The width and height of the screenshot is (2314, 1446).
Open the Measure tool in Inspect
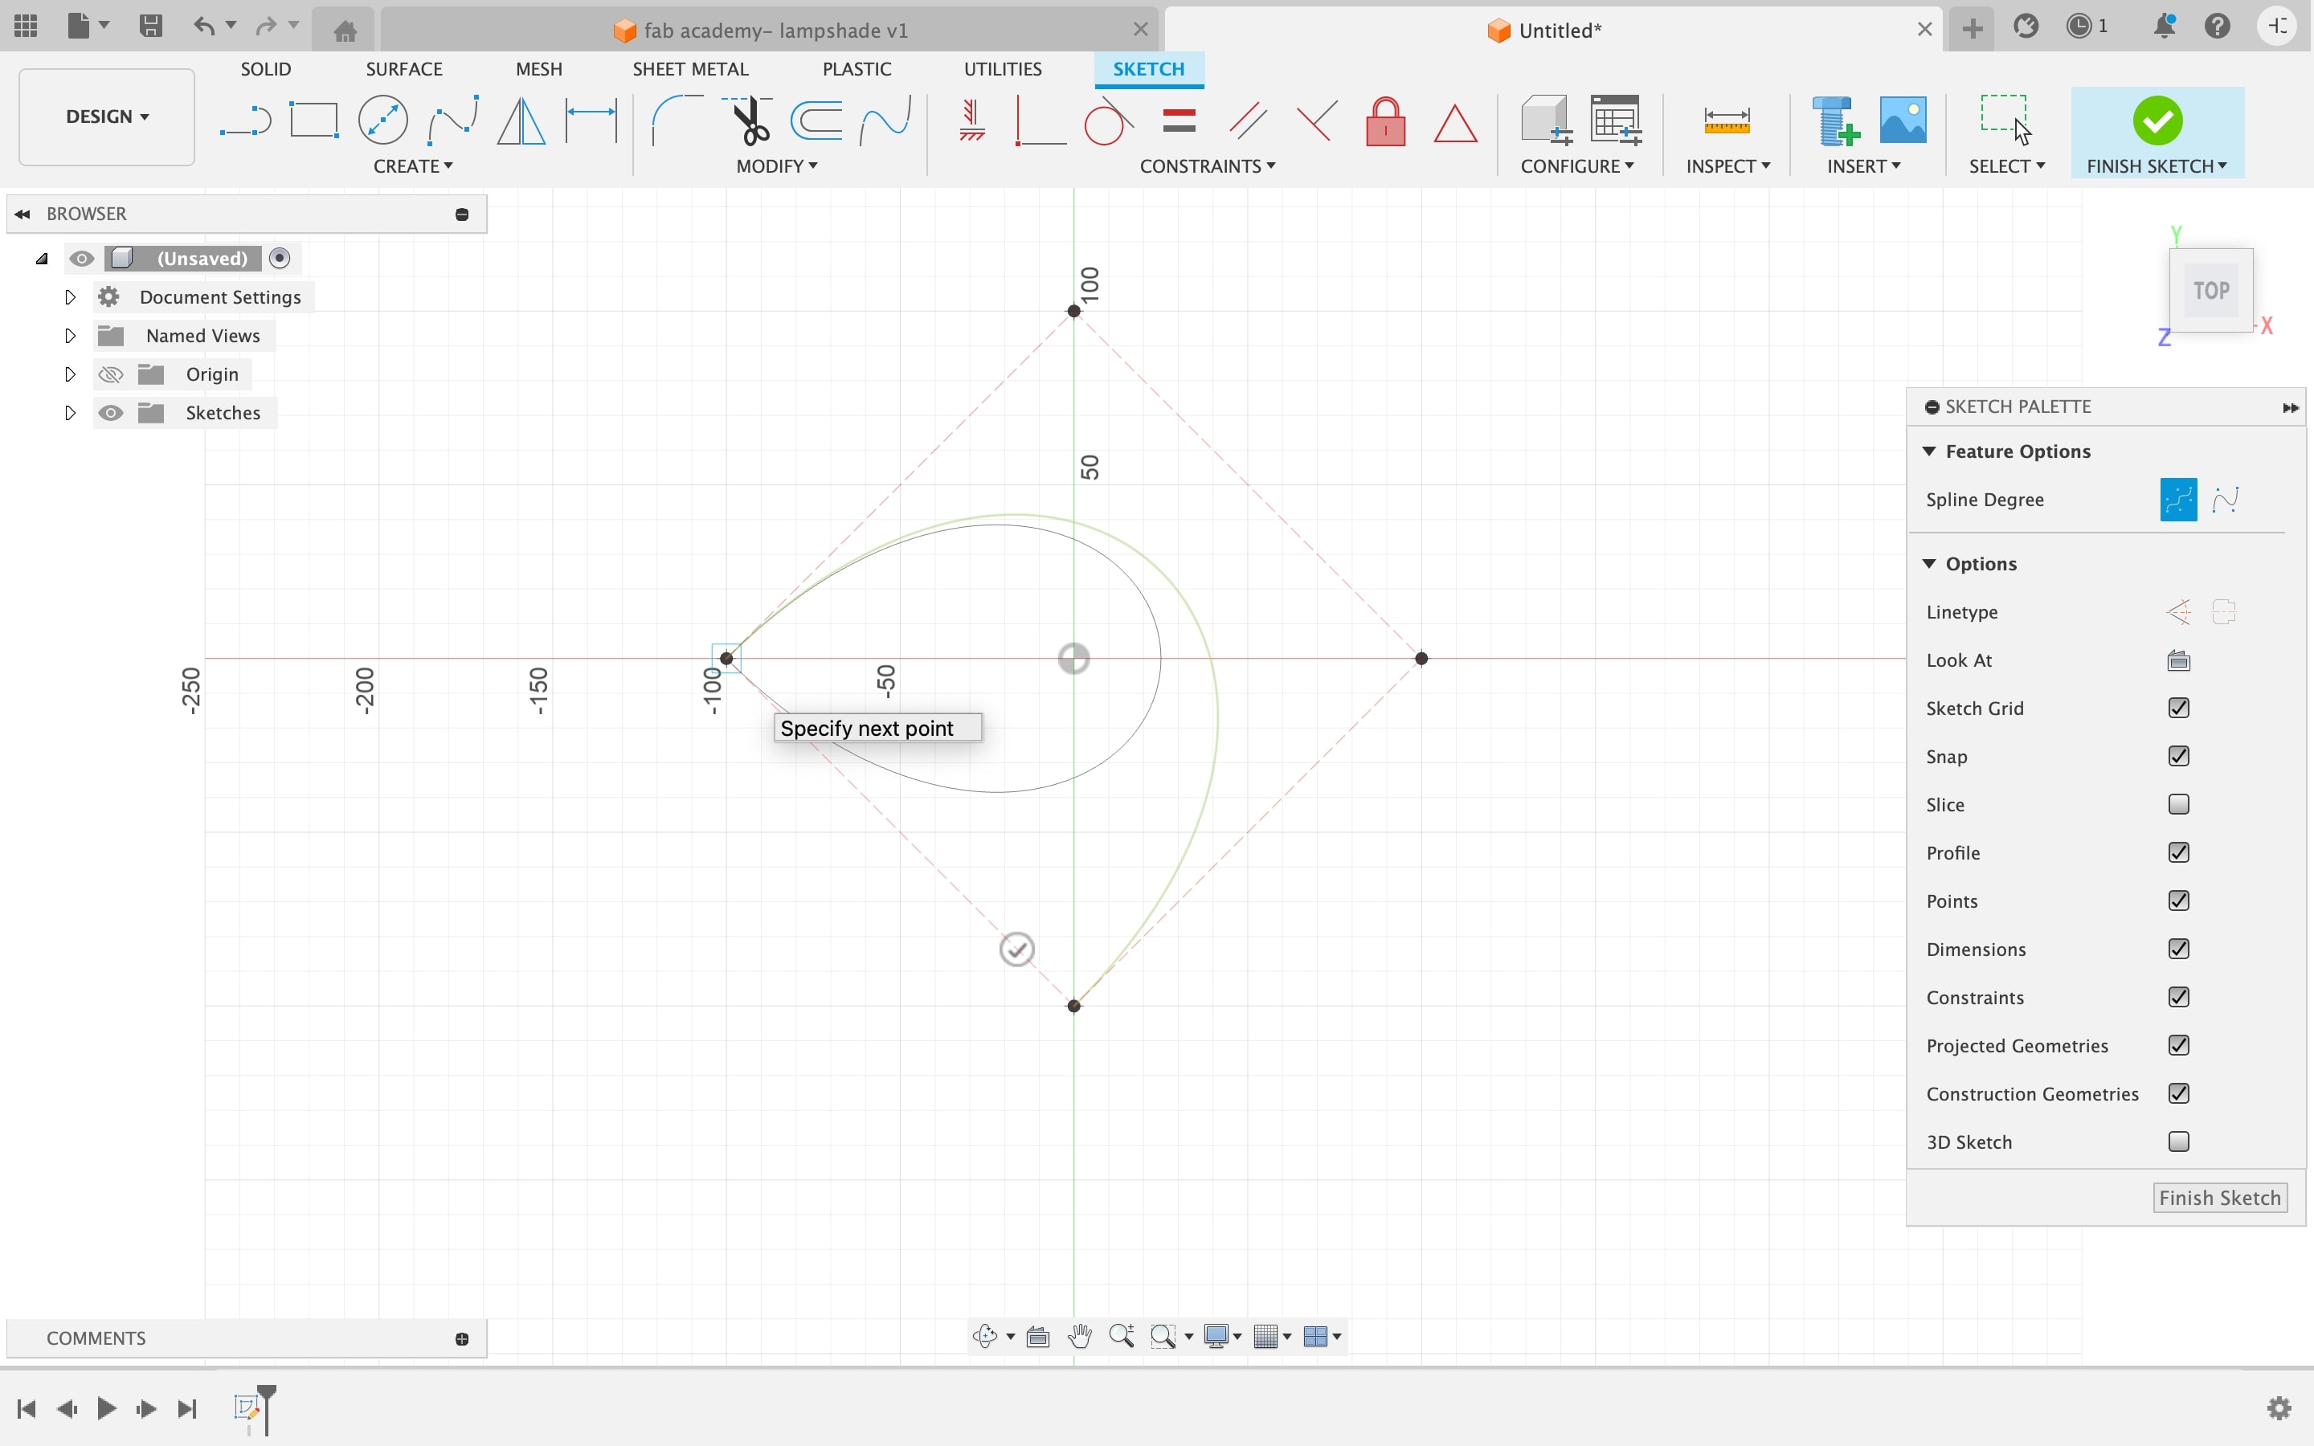coord(1727,120)
